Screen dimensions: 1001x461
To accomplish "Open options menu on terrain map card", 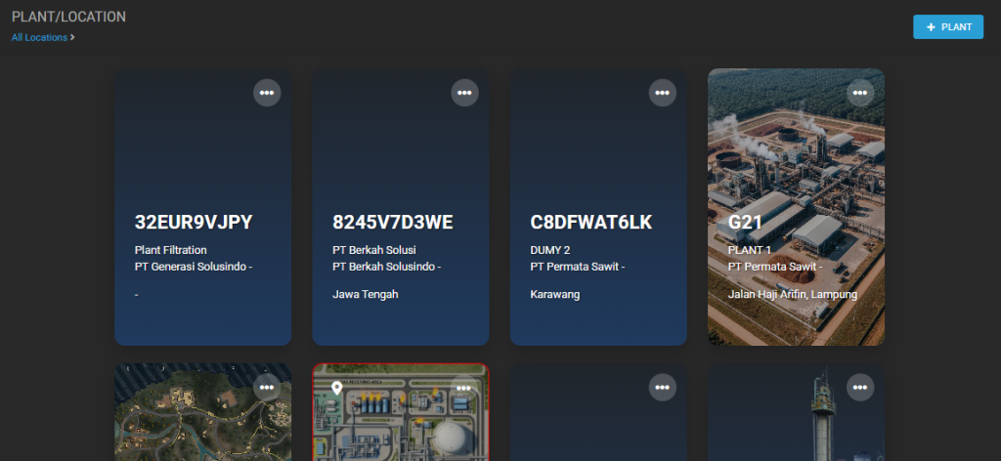I will [267, 387].
